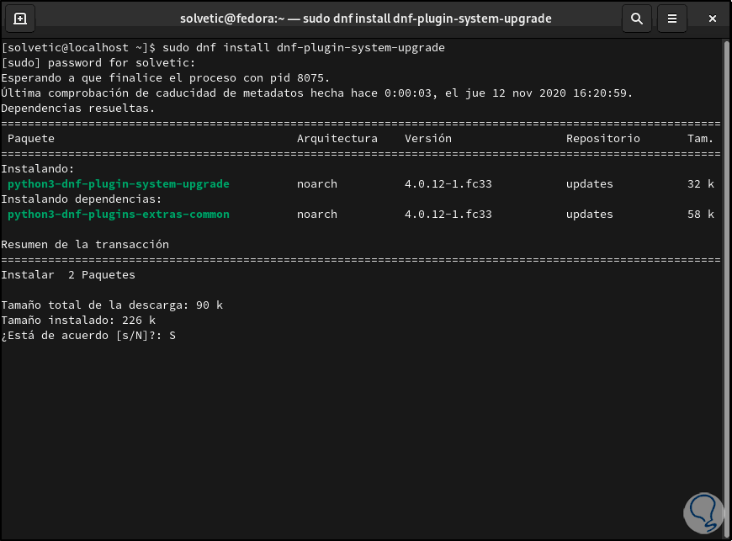The image size is (732, 541).
Task: Click the Tam. column header
Action: click(x=700, y=138)
